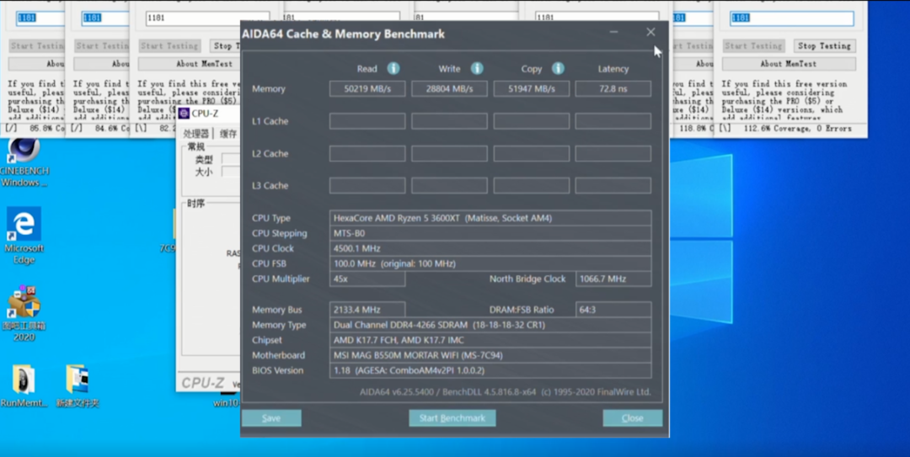Open the 新建文件夹 folder icon
The height and width of the screenshot is (457, 910).
(x=78, y=386)
